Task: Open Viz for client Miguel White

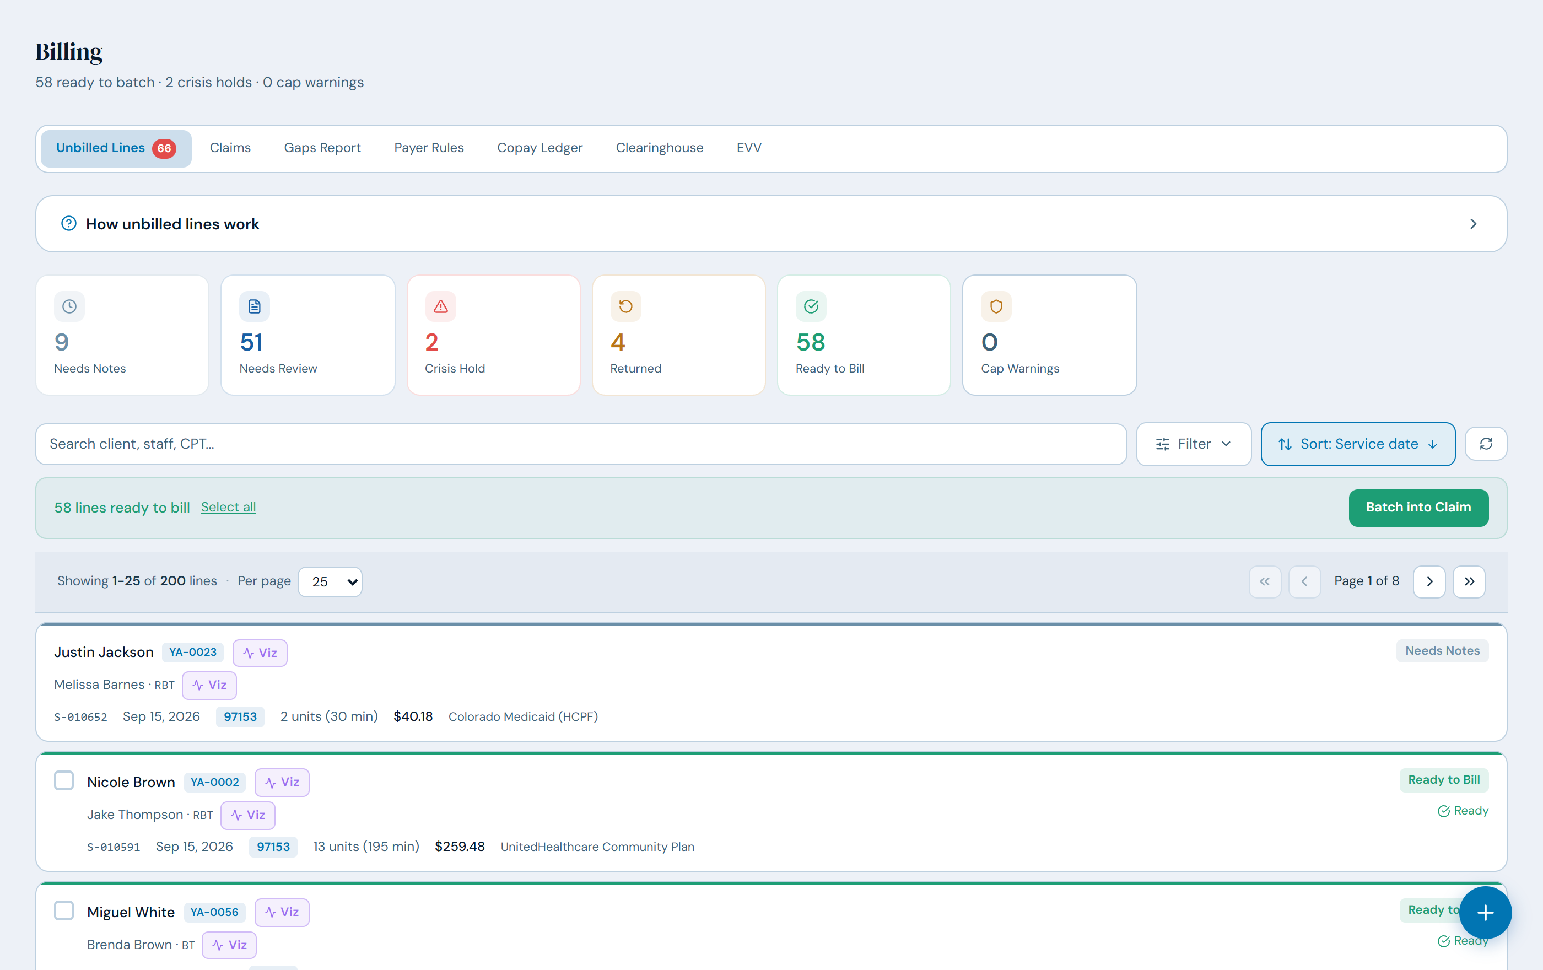Action: pos(282,912)
